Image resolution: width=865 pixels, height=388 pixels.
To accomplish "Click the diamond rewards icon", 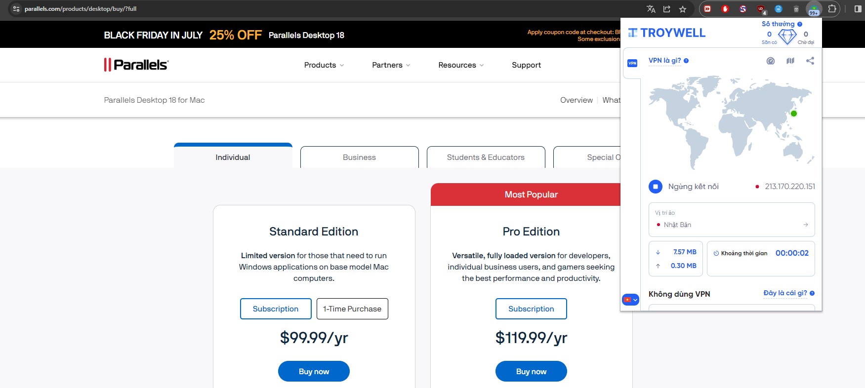I will click(x=787, y=36).
